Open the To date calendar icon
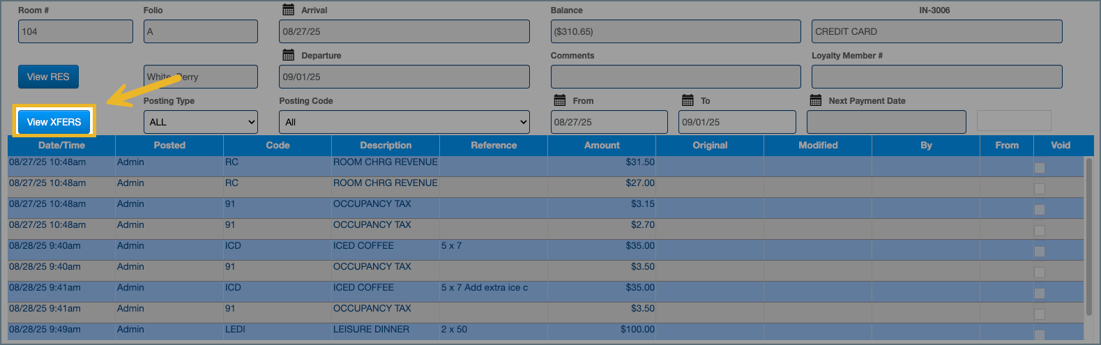The width and height of the screenshot is (1101, 345). click(x=688, y=100)
